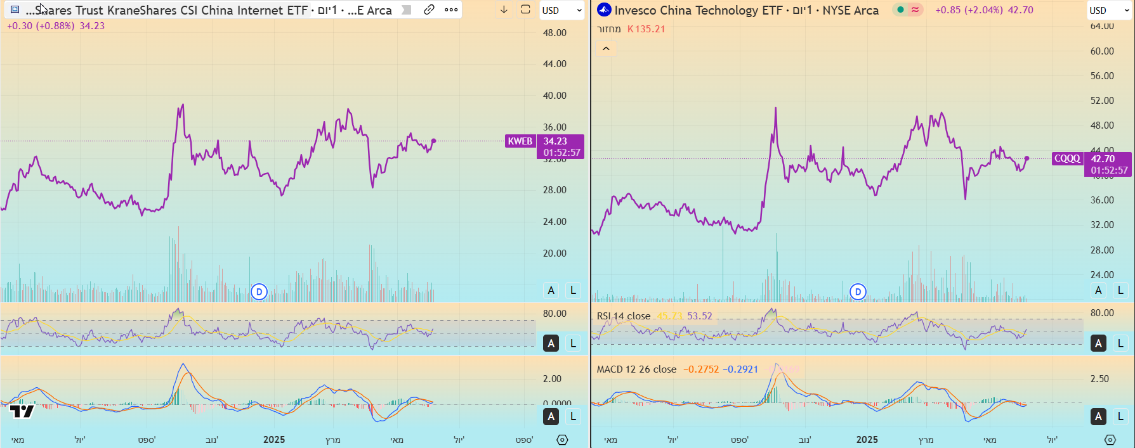Toggle log scale L on CQQQ RSI pane
Image resolution: width=1135 pixels, height=448 pixels.
(x=1120, y=343)
